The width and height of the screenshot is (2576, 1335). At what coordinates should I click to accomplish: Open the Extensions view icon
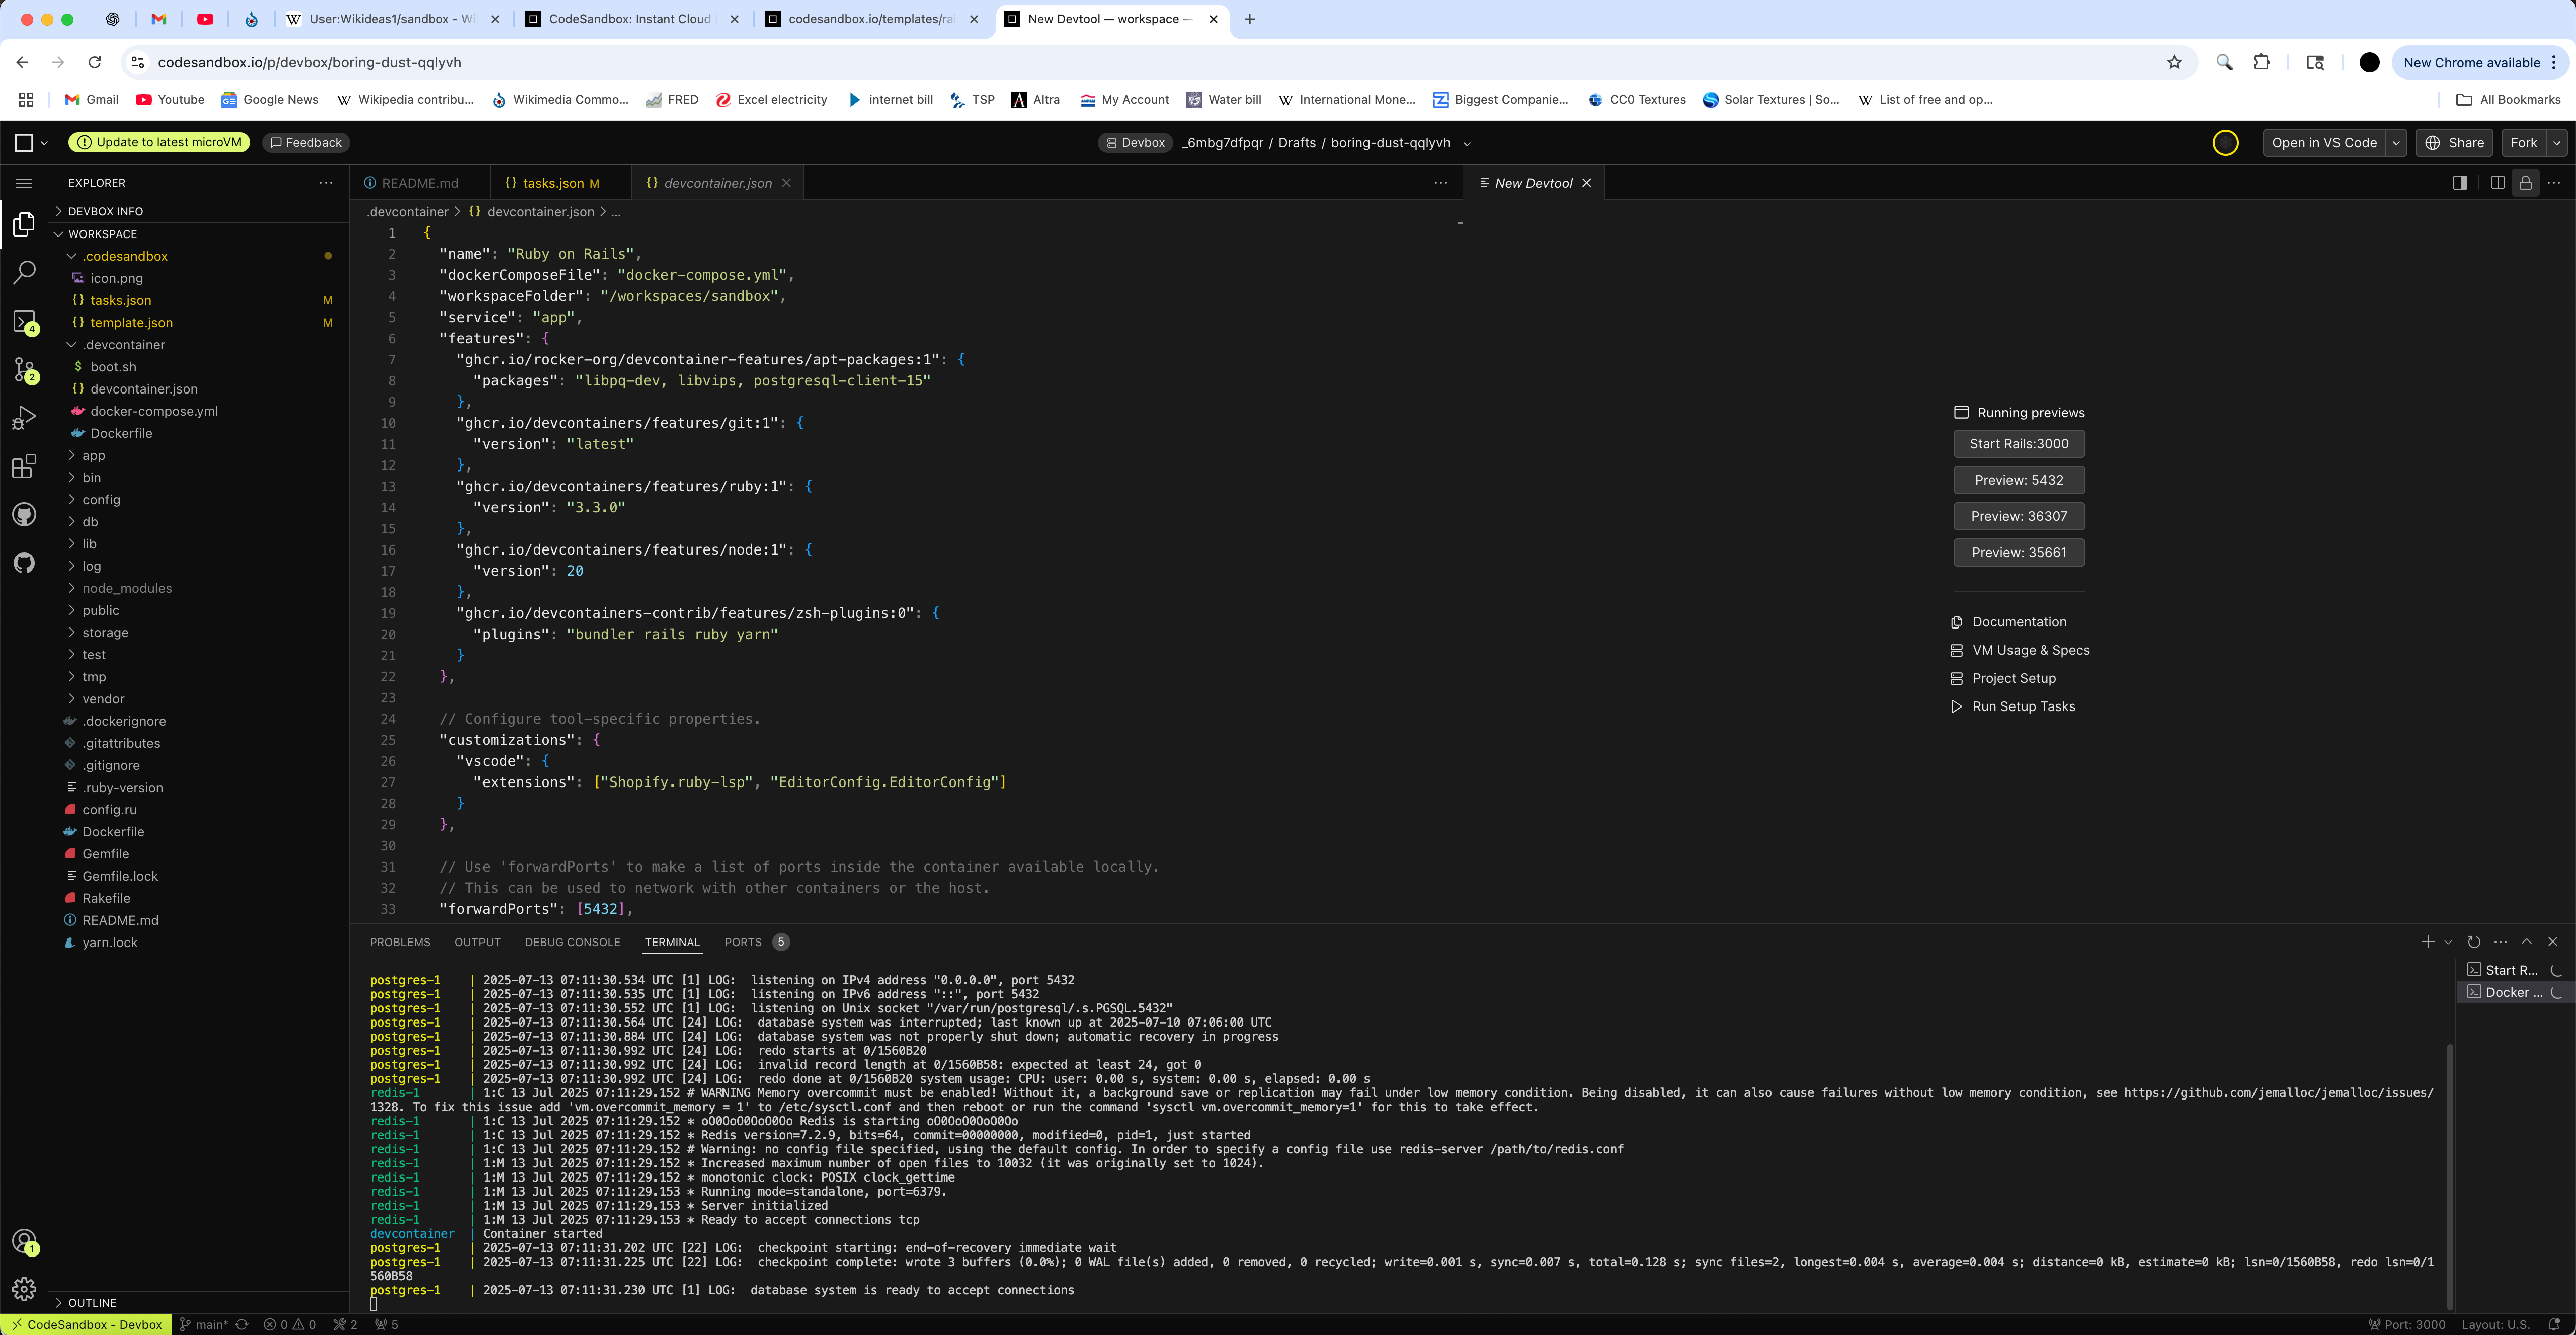24,466
